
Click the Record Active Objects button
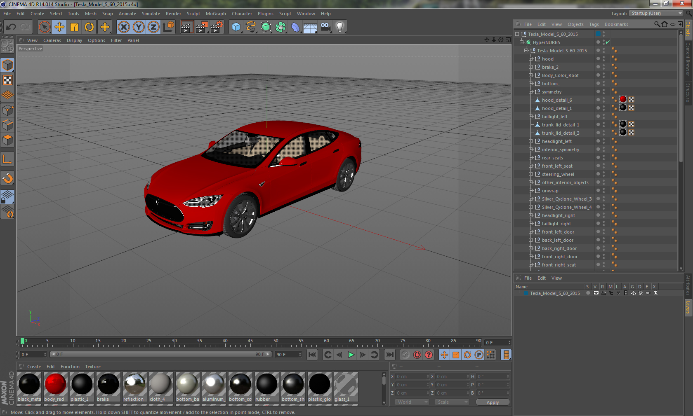point(405,355)
